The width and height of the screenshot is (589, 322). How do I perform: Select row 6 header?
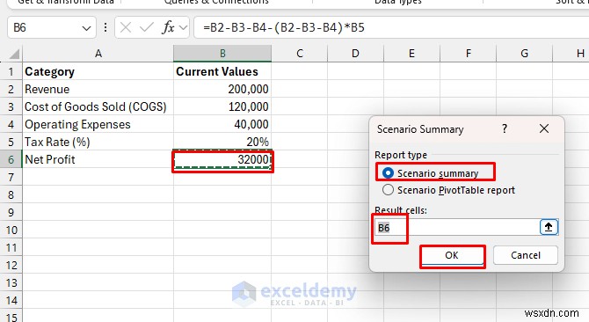point(11,159)
